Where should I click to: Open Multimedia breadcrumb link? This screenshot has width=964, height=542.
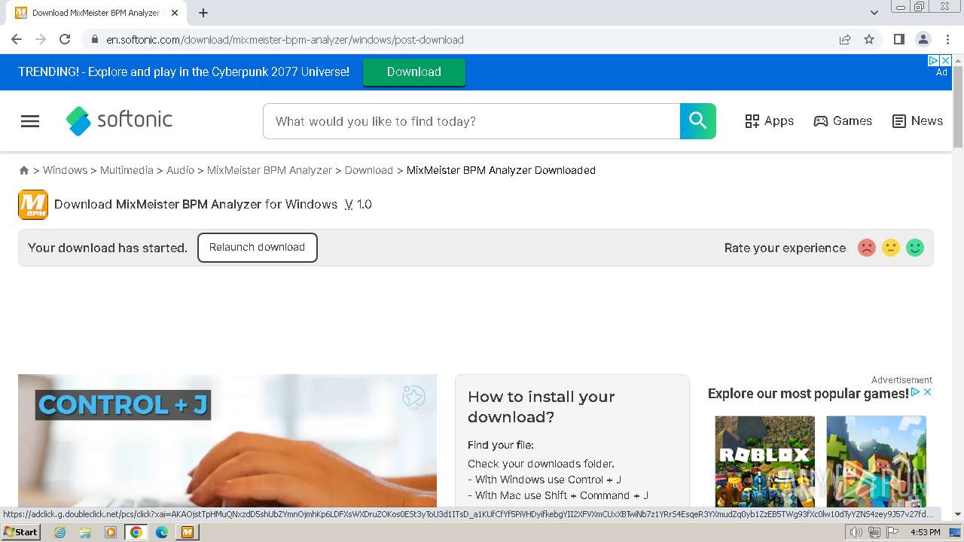click(127, 170)
